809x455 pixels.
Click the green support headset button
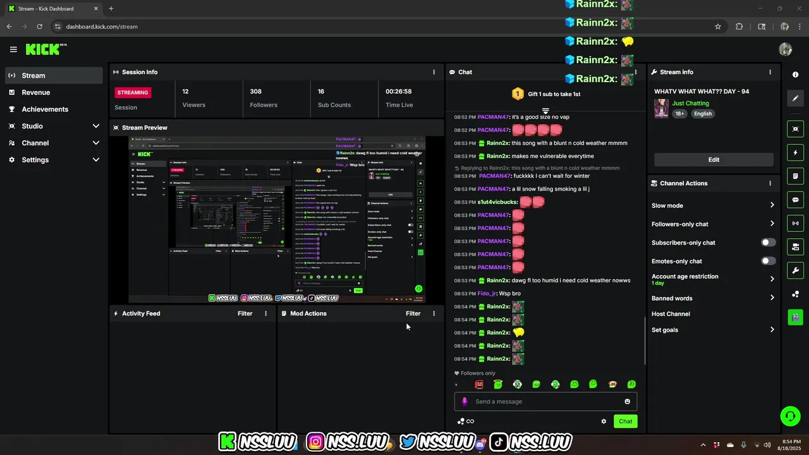coord(790,416)
